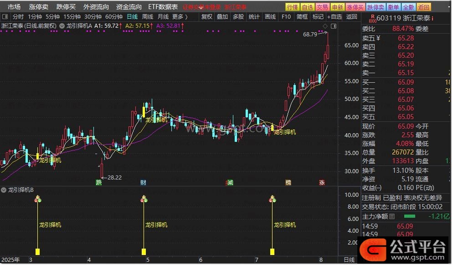Click the 主力净额 list icon

pos(392,216)
